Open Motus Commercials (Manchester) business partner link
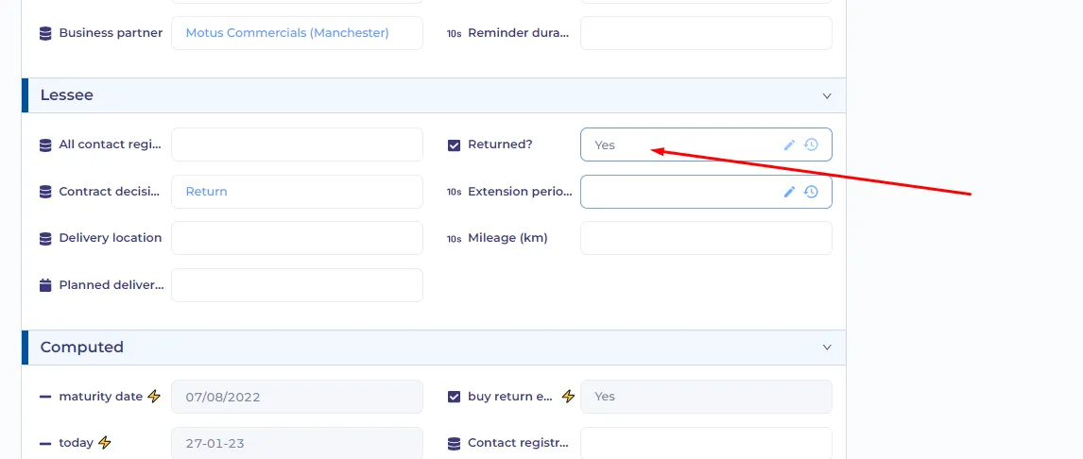 click(287, 33)
